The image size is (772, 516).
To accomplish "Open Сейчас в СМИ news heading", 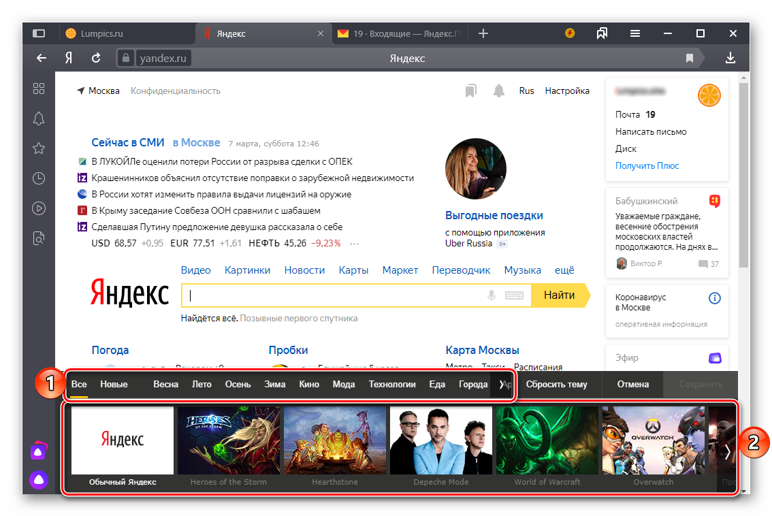I will click(127, 142).
